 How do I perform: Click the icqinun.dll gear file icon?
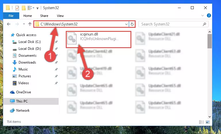pos(72,38)
